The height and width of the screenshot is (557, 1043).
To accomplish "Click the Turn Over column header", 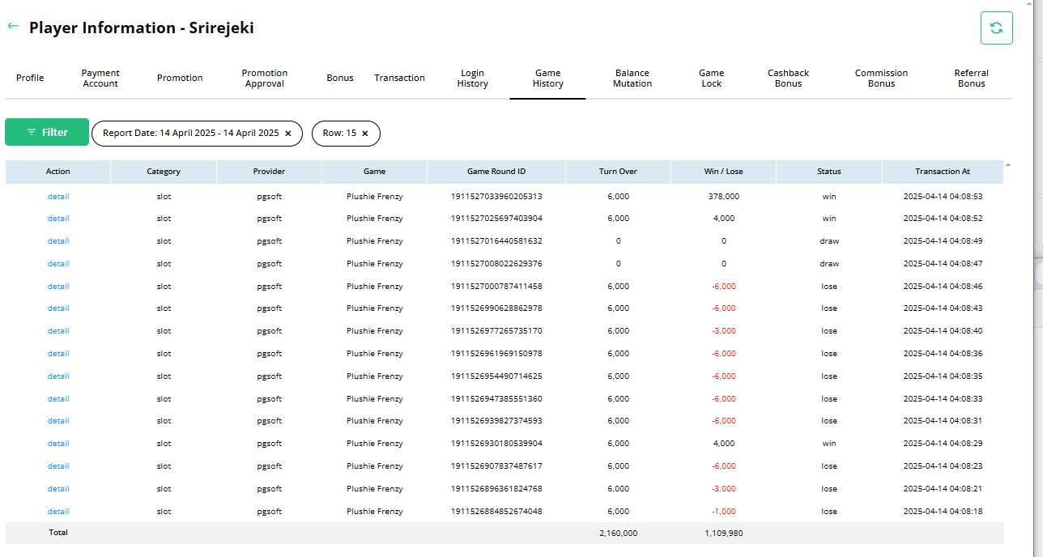I will (x=618, y=172).
